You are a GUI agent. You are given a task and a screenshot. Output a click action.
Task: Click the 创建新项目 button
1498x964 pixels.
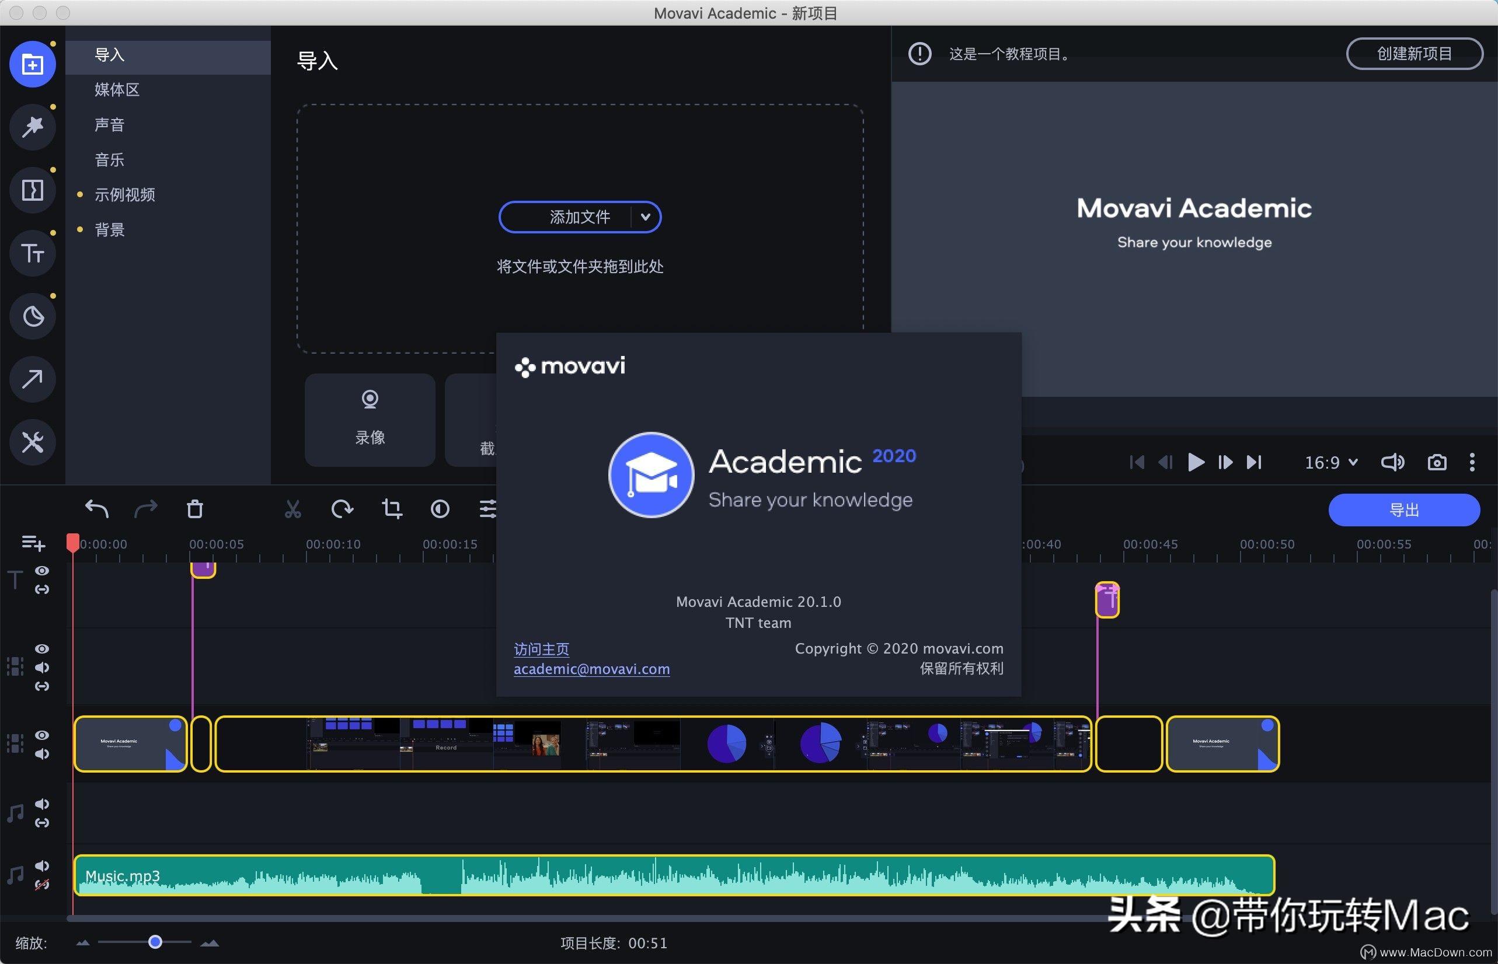[1414, 54]
